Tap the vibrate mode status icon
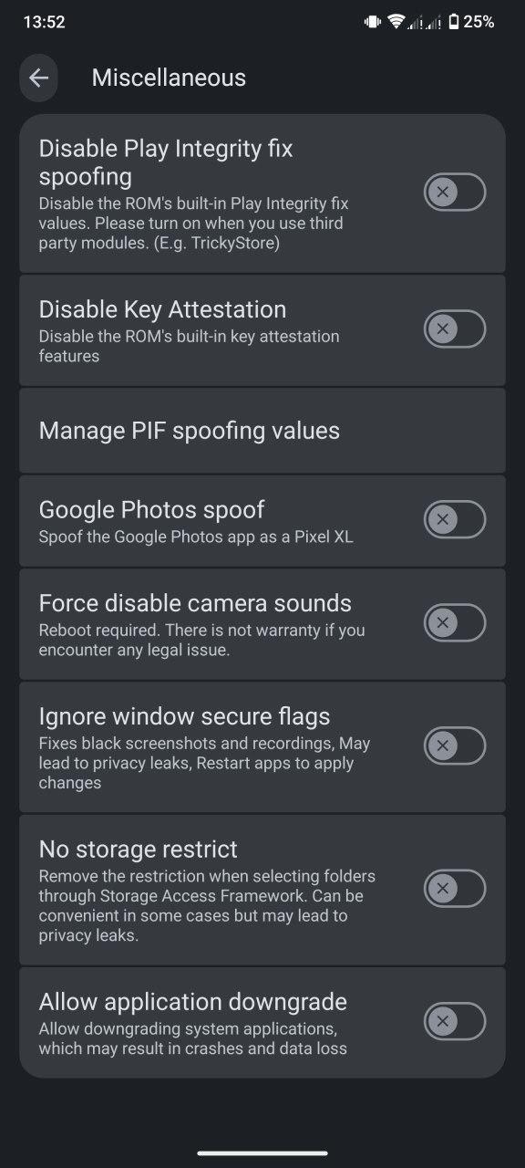Screen dimensions: 525x1168 click(x=372, y=22)
